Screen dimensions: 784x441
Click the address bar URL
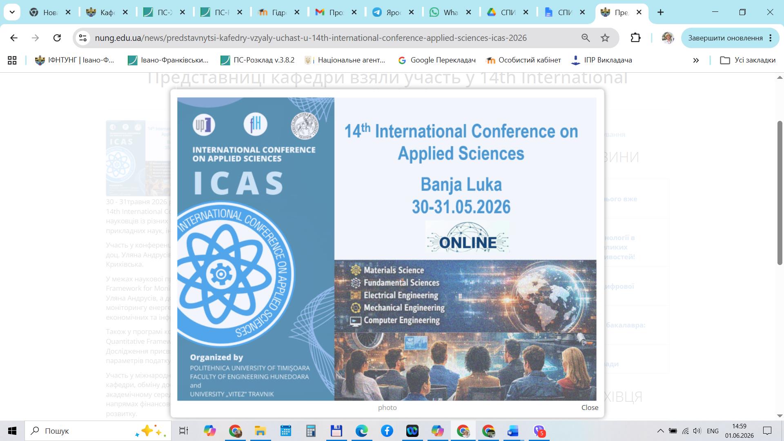pos(311,38)
